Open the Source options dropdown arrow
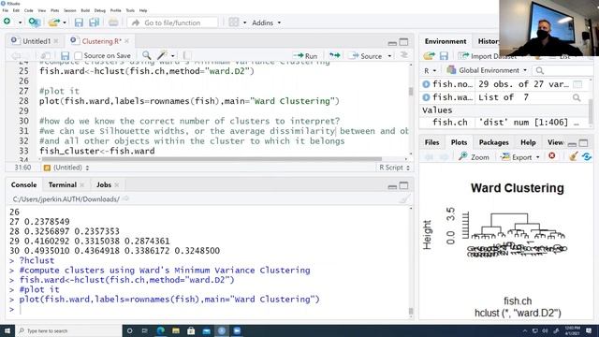Image resolution: width=599 pixels, height=337 pixels. click(389, 56)
